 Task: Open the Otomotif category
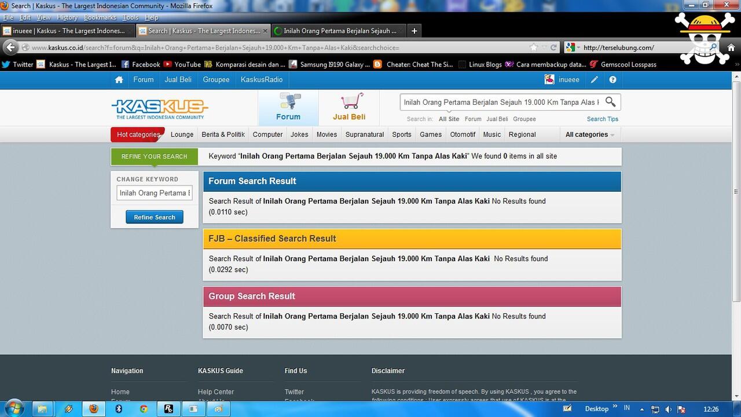(x=463, y=134)
